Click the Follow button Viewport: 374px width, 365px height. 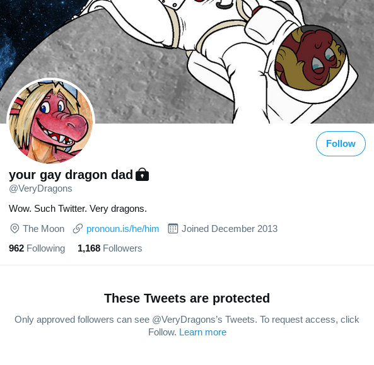pos(341,144)
